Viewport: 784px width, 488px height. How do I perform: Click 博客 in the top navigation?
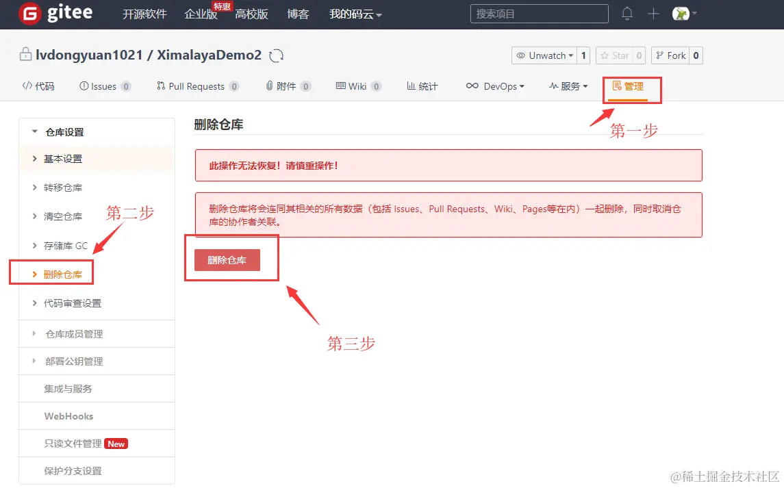(x=298, y=14)
